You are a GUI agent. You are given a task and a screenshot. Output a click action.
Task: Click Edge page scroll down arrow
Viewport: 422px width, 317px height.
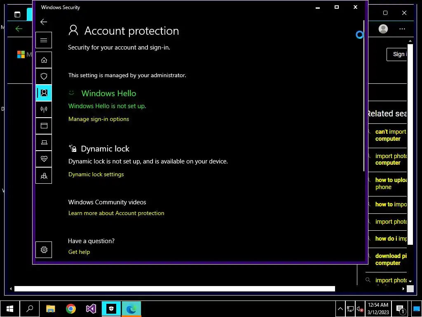coord(410,281)
